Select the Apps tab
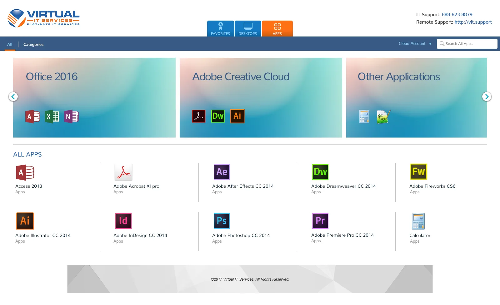Screen dimensions: 500x305 (277, 29)
